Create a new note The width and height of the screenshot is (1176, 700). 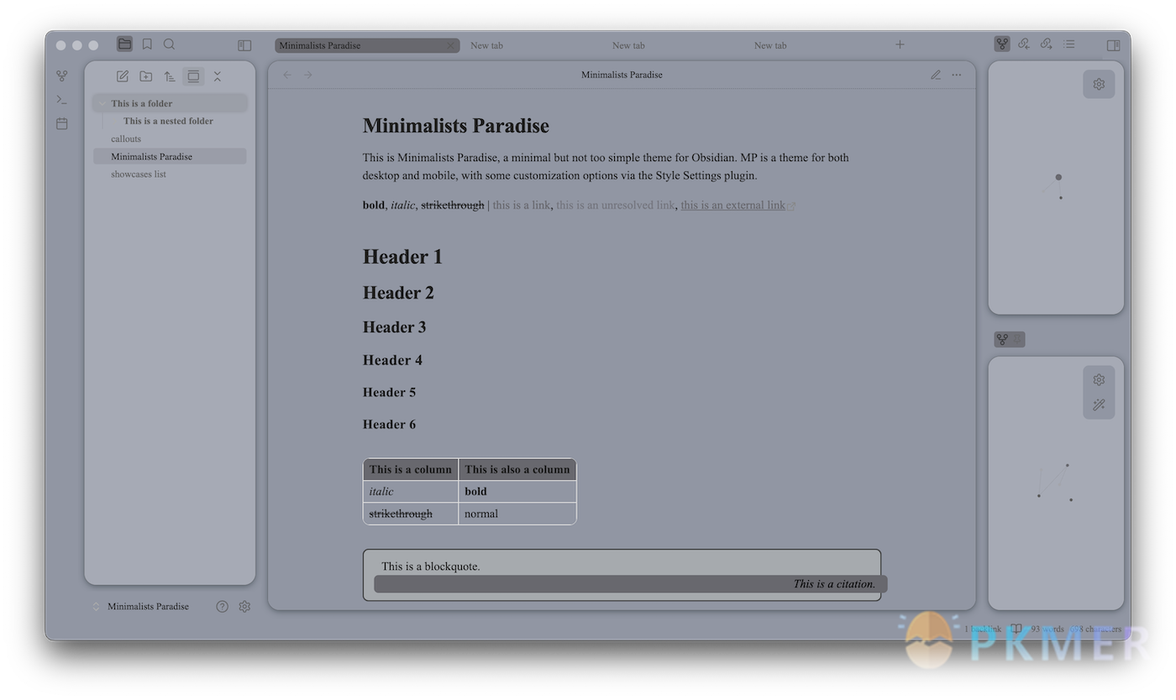coord(123,76)
